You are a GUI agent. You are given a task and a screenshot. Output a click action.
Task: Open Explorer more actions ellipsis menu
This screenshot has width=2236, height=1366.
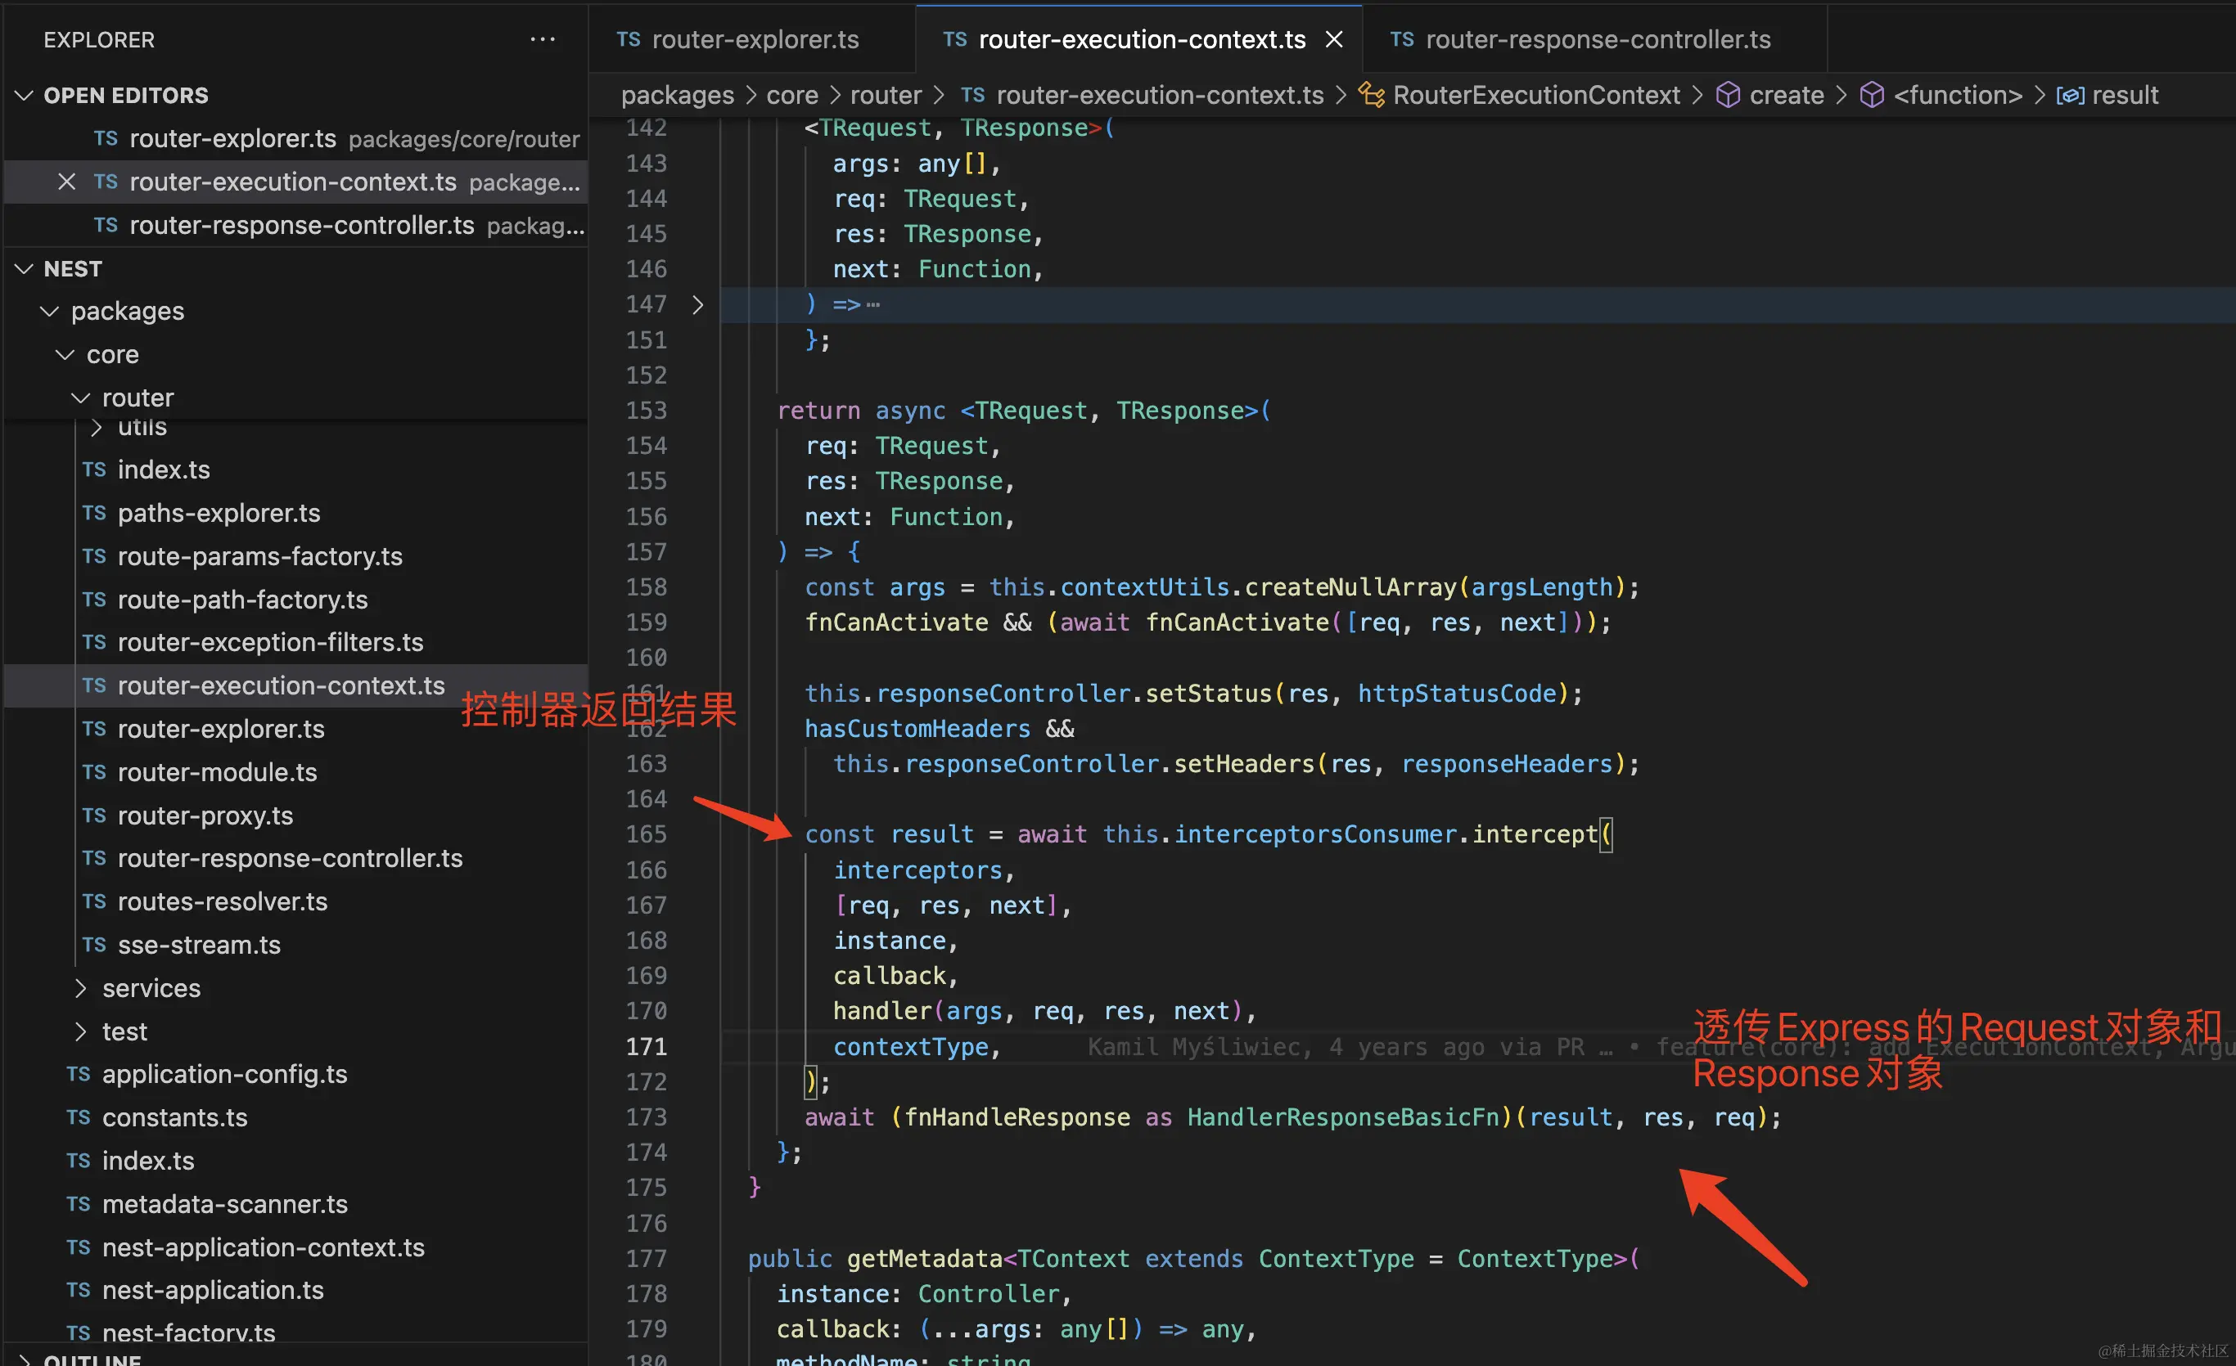542,39
